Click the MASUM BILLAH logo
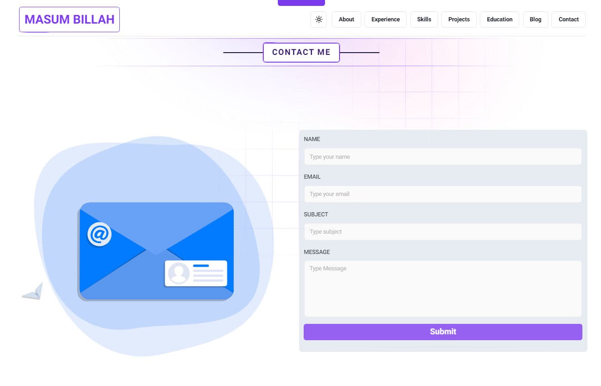This screenshot has width=601, height=386. tap(69, 20)
